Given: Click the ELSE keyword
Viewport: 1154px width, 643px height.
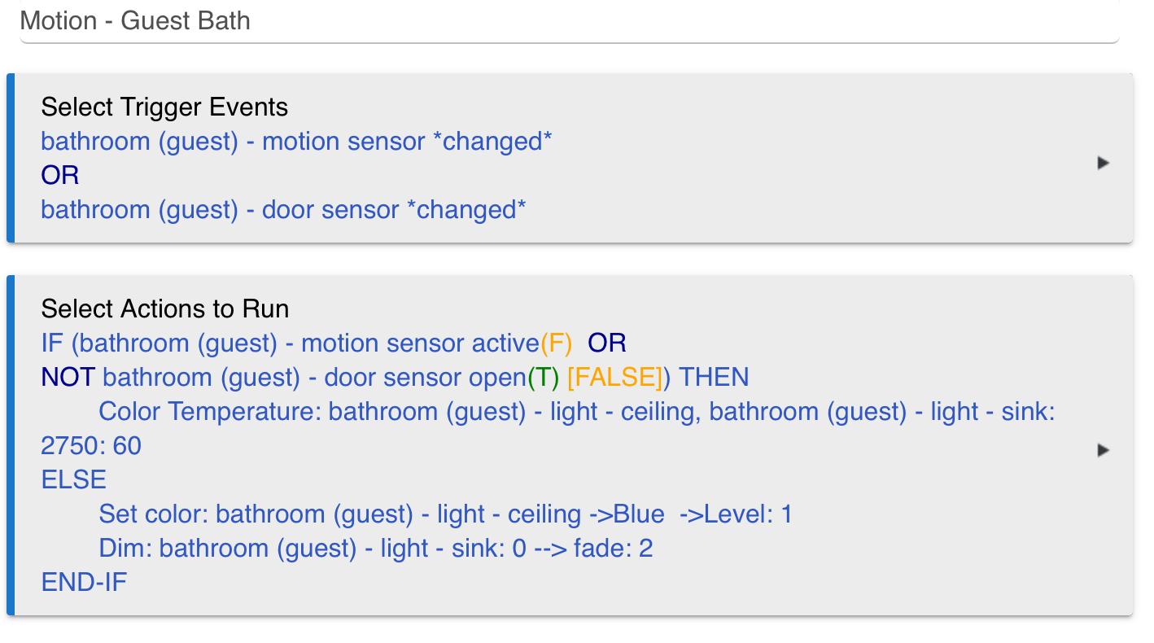Looking at the screenshot, I should 74,479.
